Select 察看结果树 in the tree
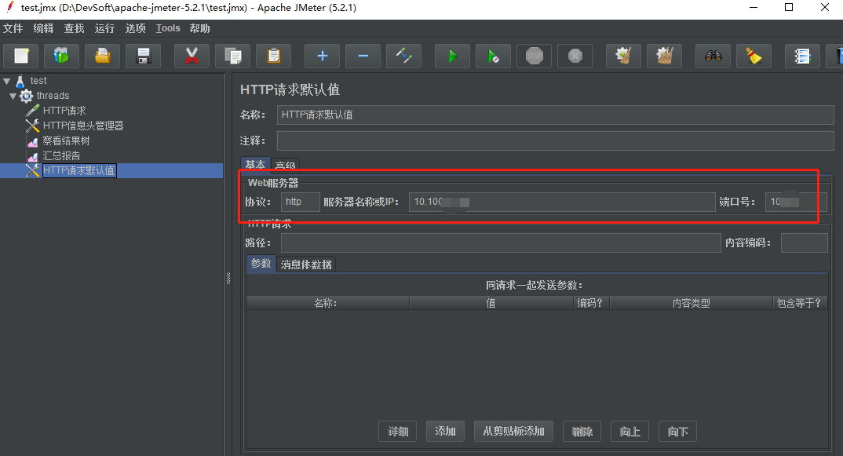843x456 pixels. (66, 141)
